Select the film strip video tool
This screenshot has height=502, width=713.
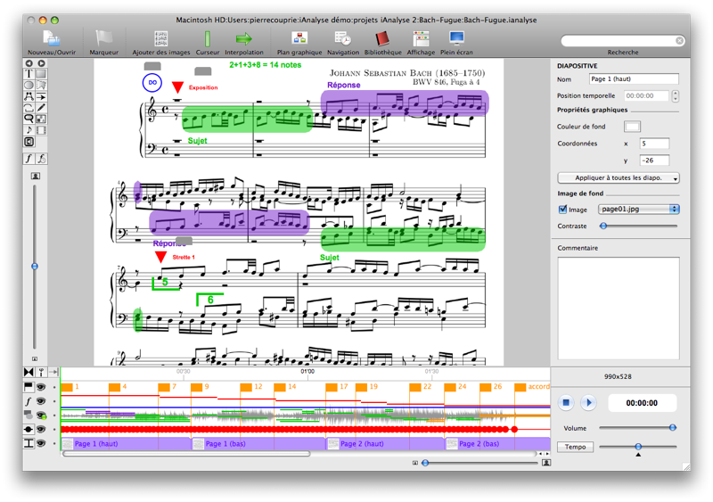(41, 130)
